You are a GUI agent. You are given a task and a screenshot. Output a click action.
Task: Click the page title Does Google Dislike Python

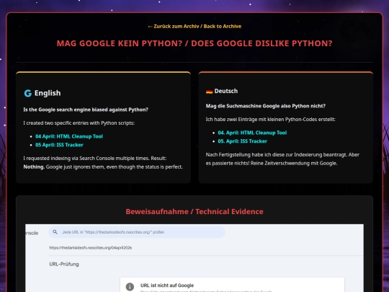(194, 43)
